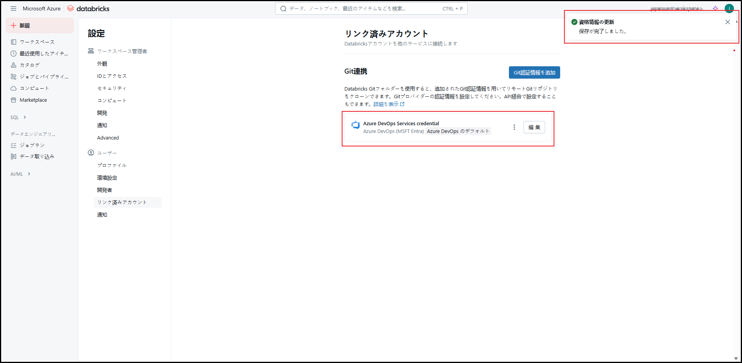Click the カタログ sidebar icon

[13, 65]
